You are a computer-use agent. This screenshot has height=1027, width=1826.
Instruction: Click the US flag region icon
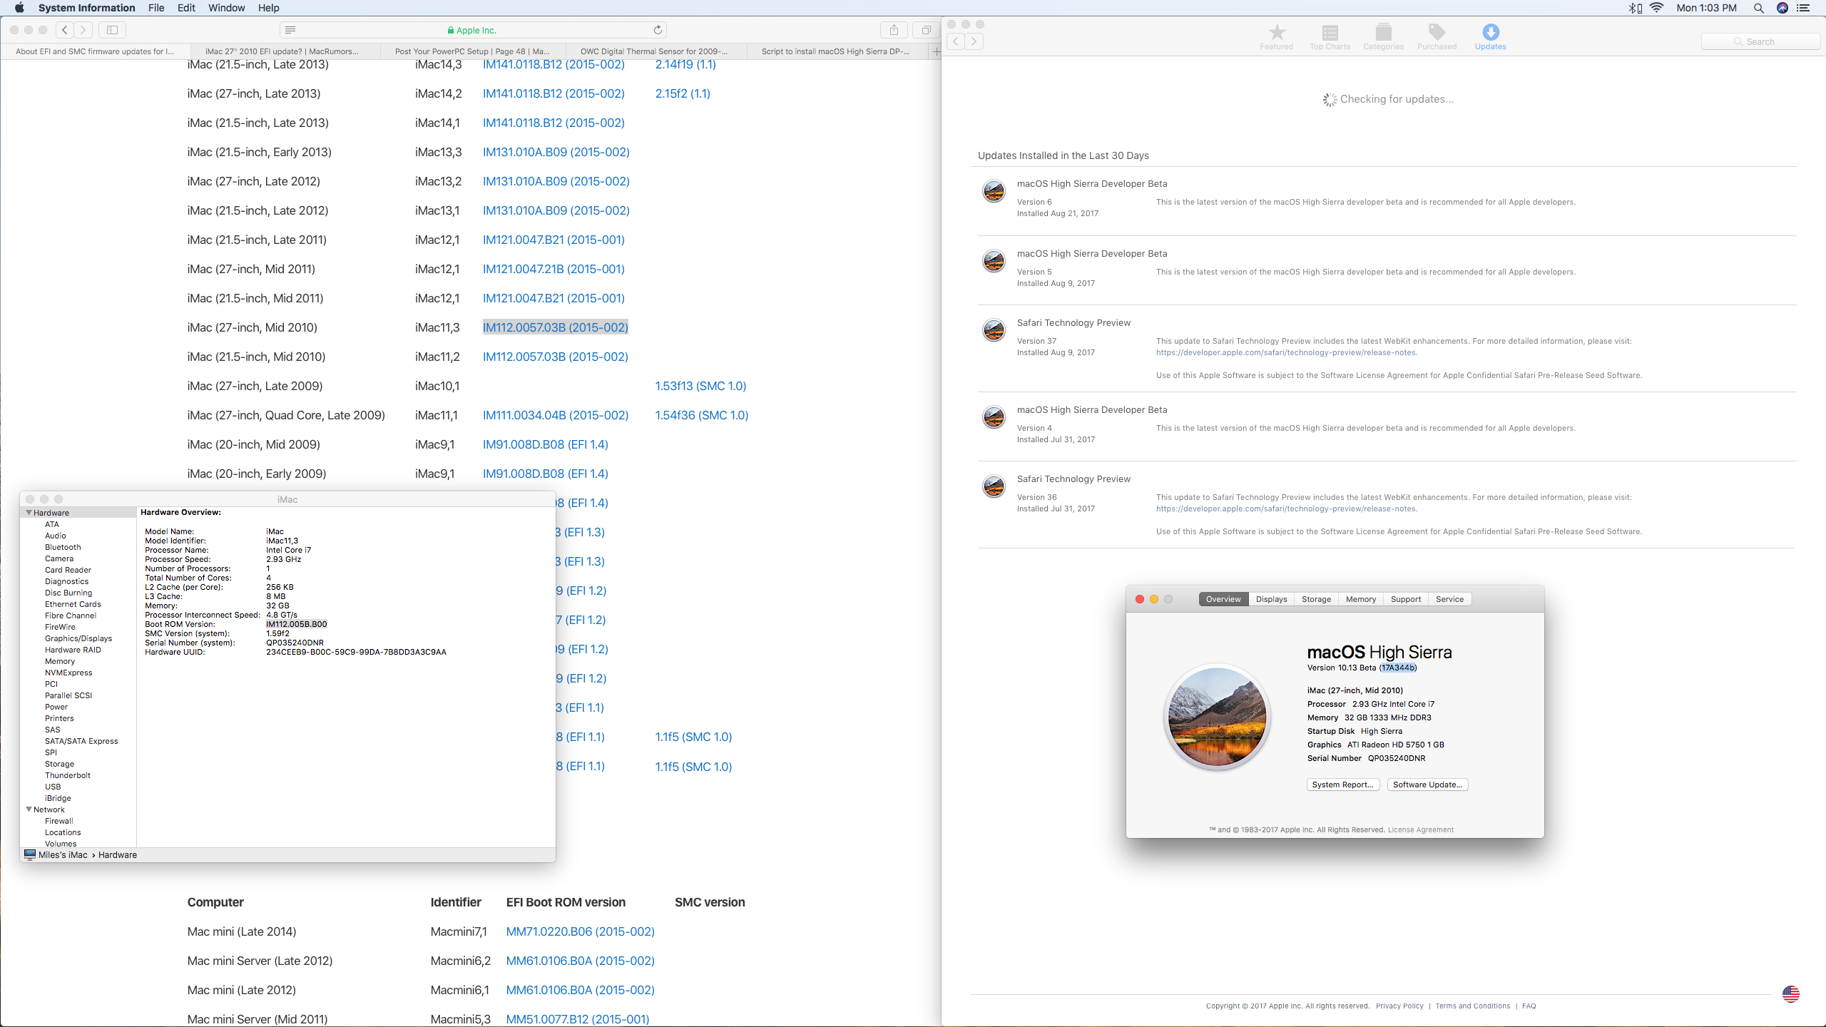(x=1790, y=994)
